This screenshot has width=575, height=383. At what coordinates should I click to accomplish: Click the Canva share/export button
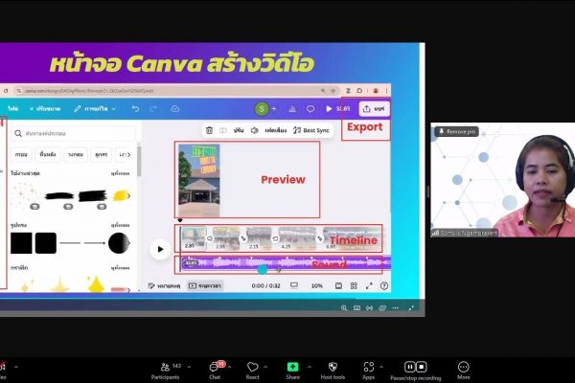[x=374, y=109]
